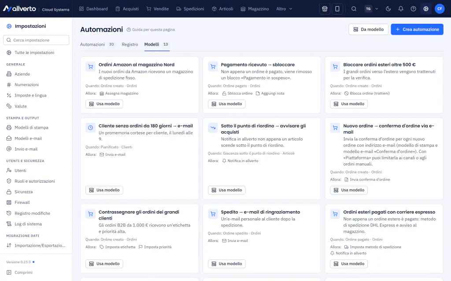Click Sblocca ordine action text
451x281 pixels.
pyautogui.click(x=240, y=93)
